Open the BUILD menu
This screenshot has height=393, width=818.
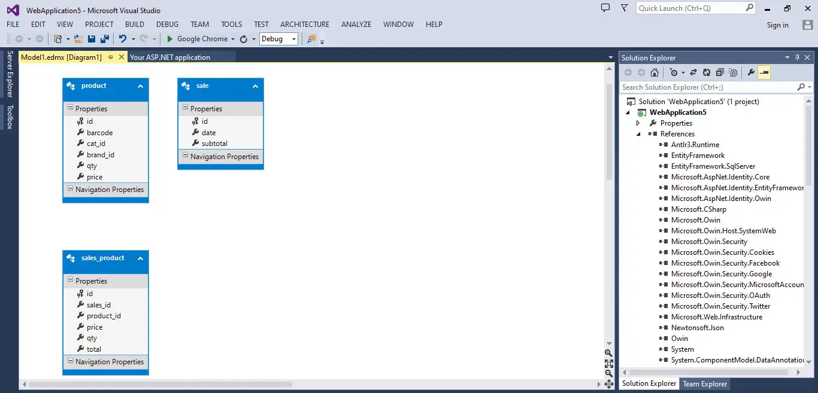134,25
